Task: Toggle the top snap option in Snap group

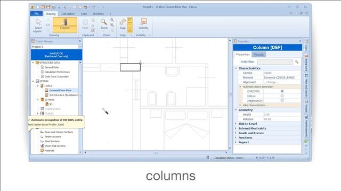Action: pyautogui.click(x=130, y=20)
